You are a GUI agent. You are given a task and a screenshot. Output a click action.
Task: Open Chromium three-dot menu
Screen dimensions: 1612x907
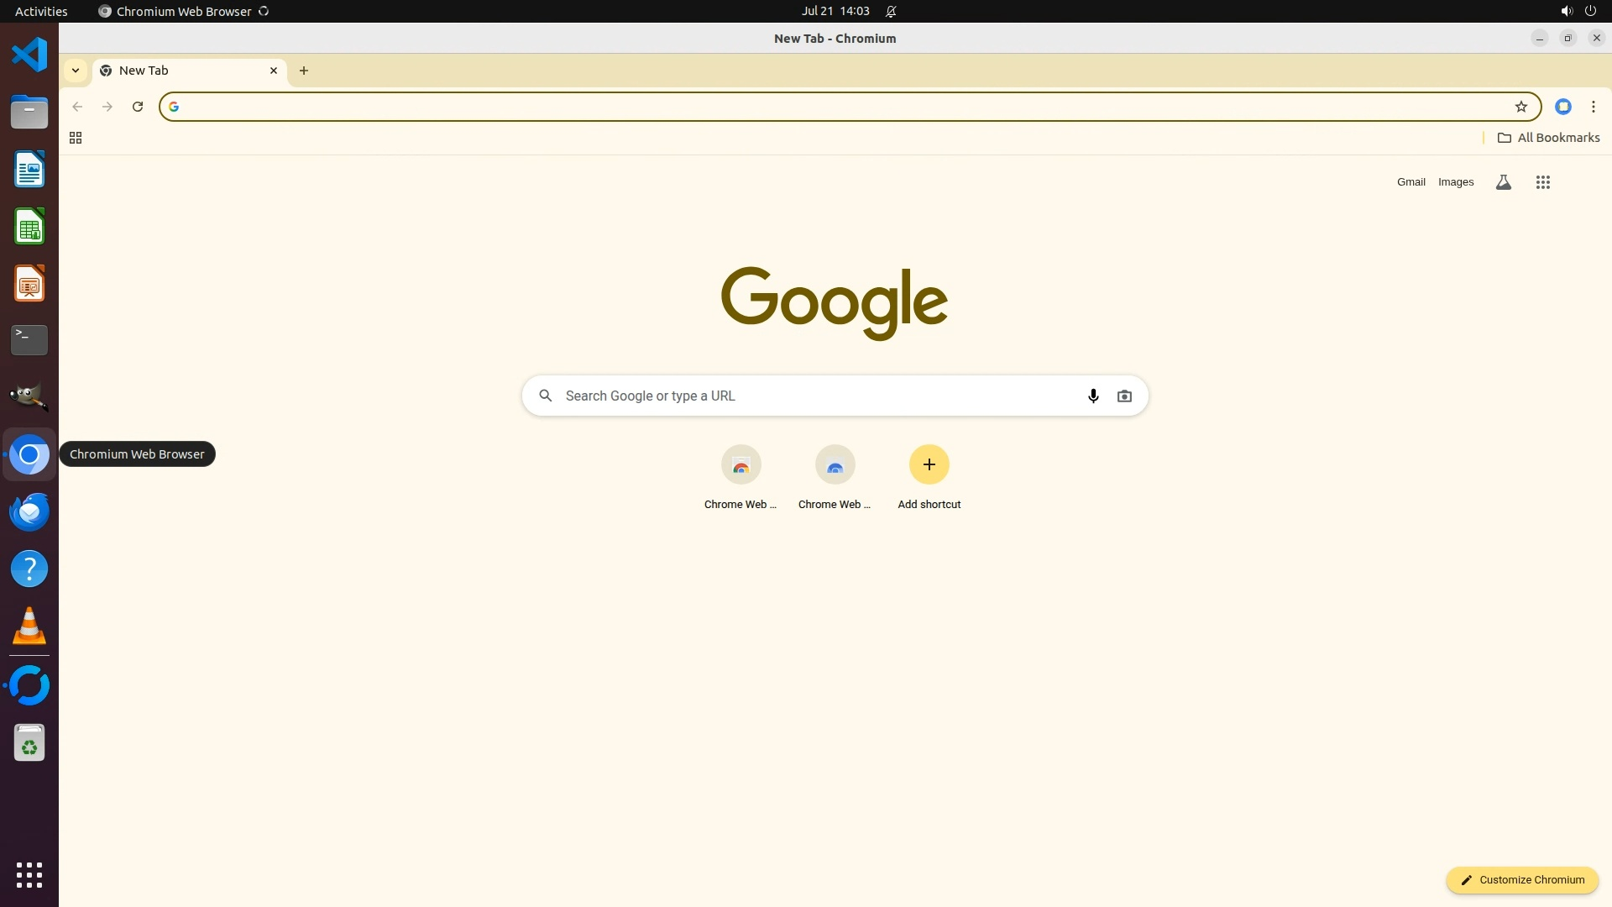click(1593, 107)
